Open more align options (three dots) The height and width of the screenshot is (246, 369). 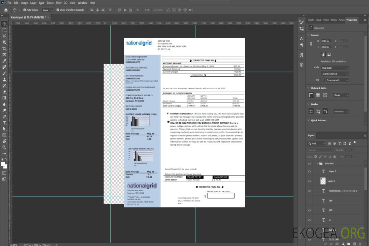point(147,10)
